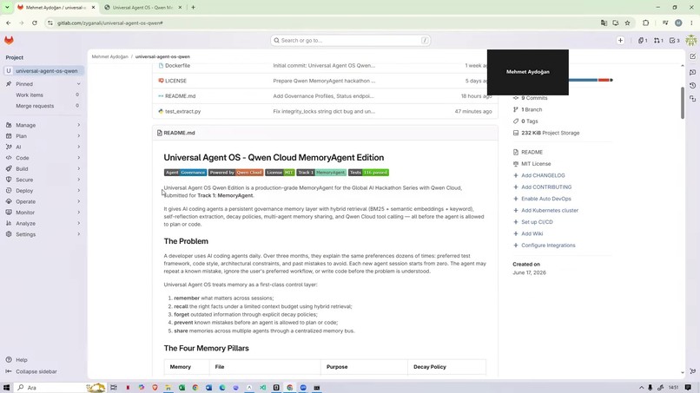700x393 pixels.
Task: Expand the Analyze sidebar menu
Action: point(43,224)
